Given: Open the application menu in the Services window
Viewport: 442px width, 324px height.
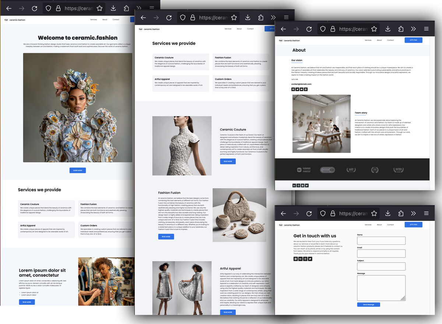Looking at the screenshot, I should pyautogui.click(x=286, y=17).
